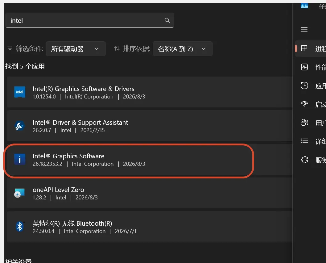This screenshot has height=263, width=326.
Task: Click the Task Manager app logo icon
Action: (x=304, y=6)
